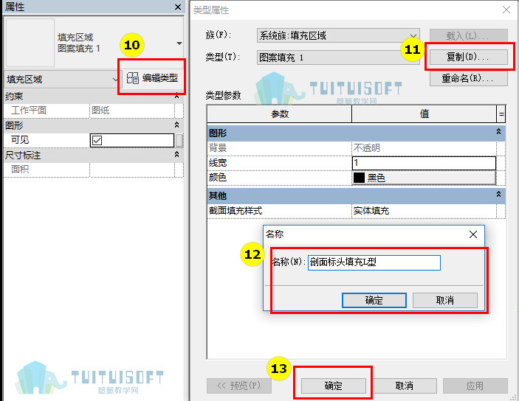The image size is (519, 401).
Task: Select the 截面填充样式 parameter name cell
Action: [279, 211]
